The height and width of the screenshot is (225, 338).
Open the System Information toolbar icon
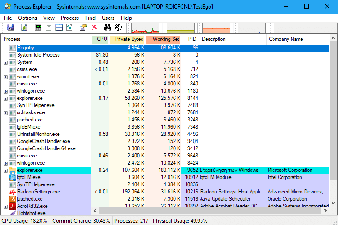pos(38,27)
